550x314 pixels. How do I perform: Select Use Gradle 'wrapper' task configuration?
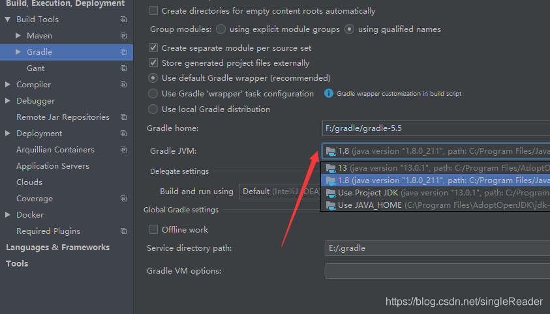(153, 93)
